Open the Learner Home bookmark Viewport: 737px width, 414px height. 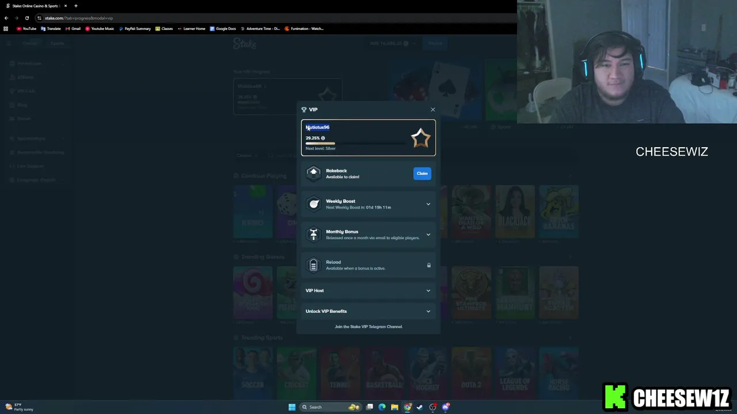[191, 28]
